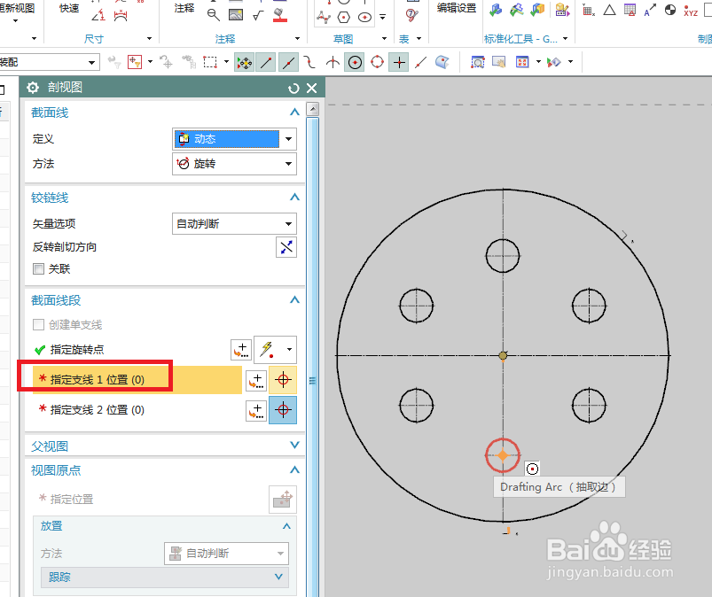Click the 快速 dimension command

pyautogui.click(x=69, y=8)
